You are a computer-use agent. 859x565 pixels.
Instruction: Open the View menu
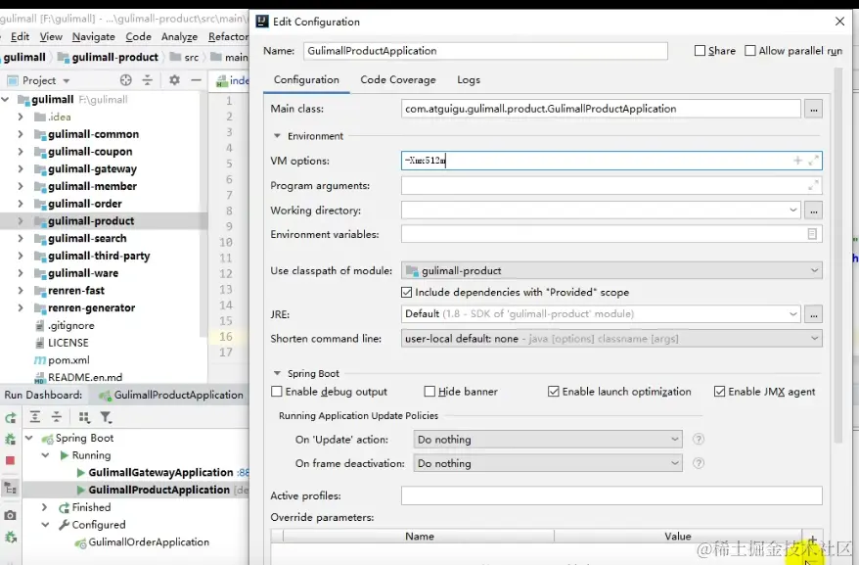tap(51, 37)
